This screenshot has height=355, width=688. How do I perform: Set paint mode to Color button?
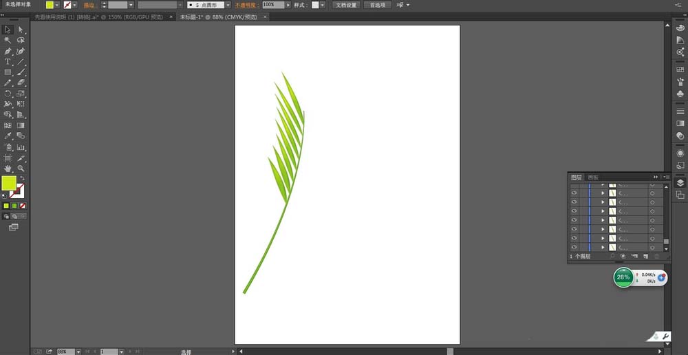(x=6, y=206)
